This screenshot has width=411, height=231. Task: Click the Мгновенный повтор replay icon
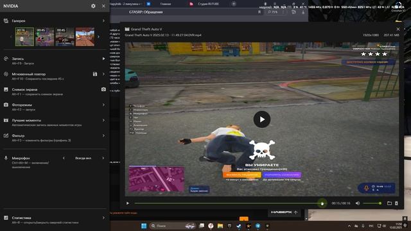coord(6,74)
